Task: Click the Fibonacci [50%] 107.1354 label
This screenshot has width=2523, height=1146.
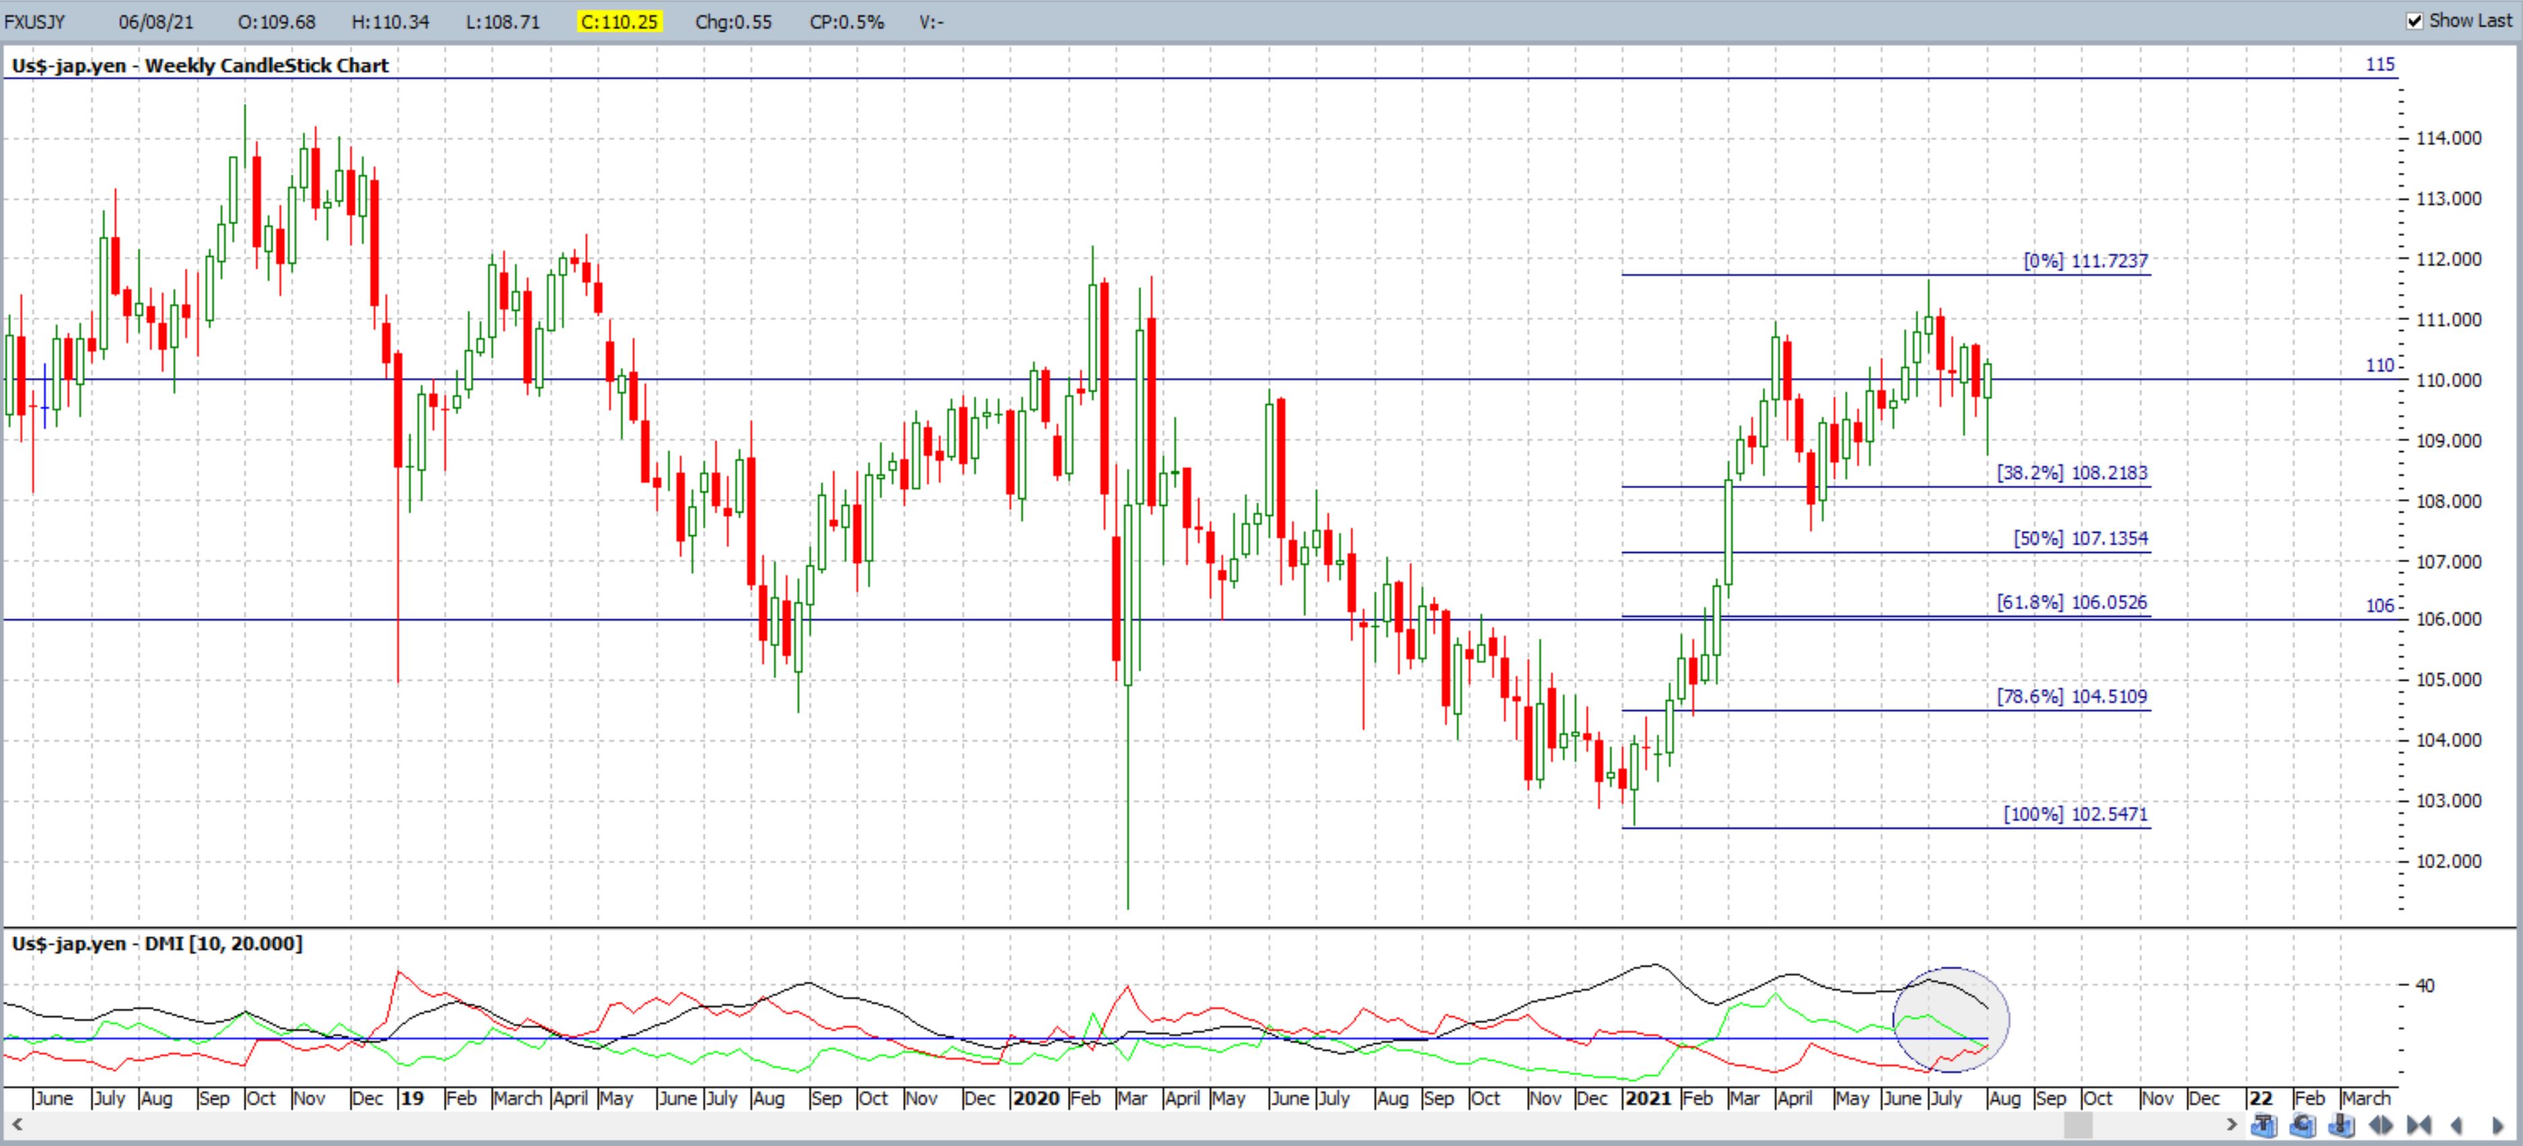Action: click(2080, 538)
